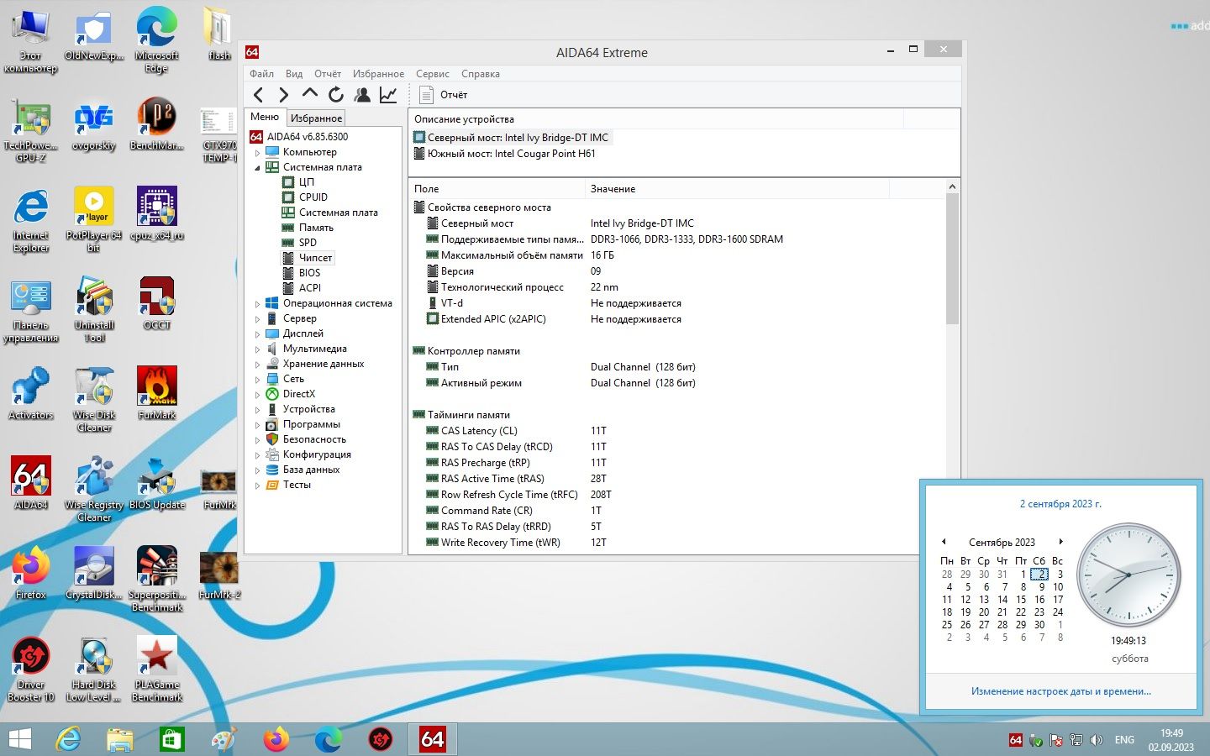Viewport: 1210px width, 756px height.
Task: Open the Справка menu
Action: 480,74
